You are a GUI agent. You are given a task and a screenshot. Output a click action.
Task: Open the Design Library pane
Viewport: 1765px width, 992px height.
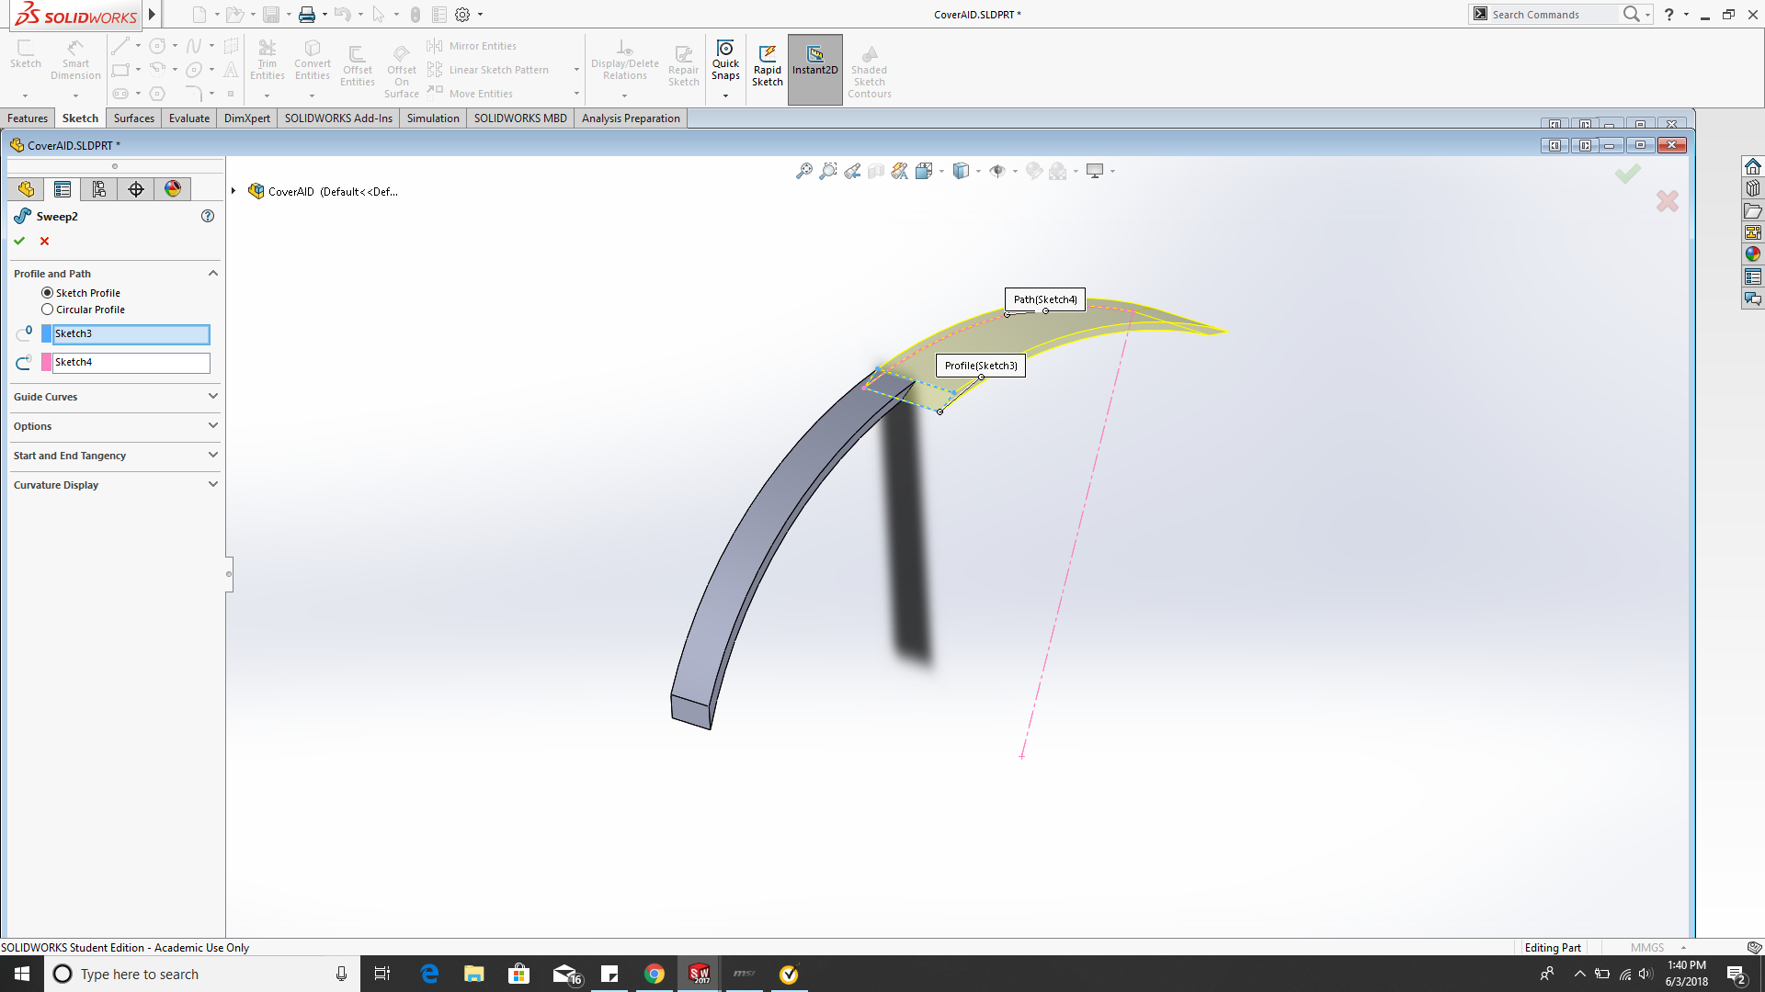click(1753, 188)
